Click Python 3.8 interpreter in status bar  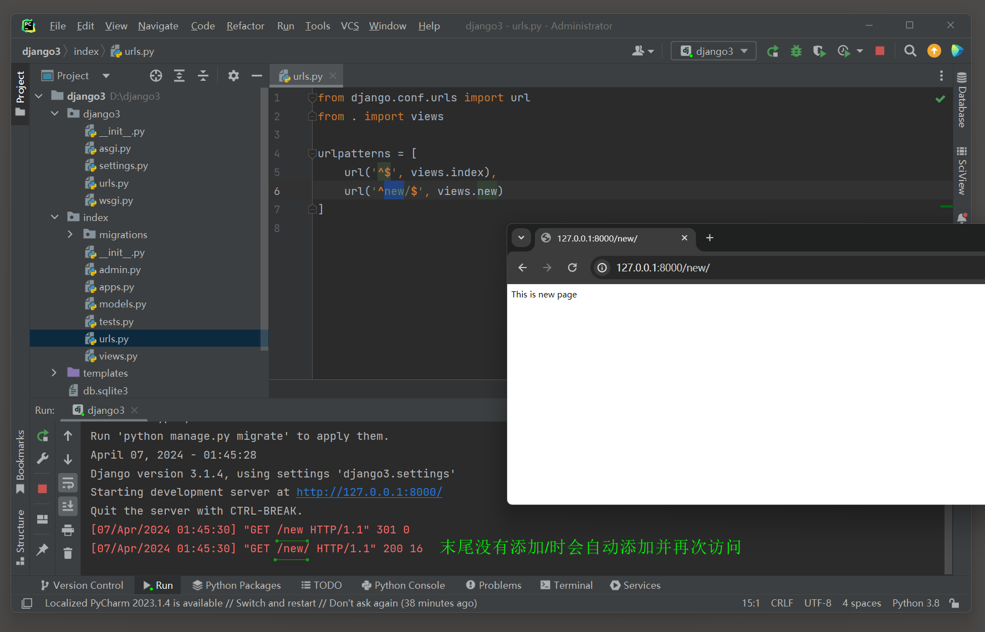(916, 603)
